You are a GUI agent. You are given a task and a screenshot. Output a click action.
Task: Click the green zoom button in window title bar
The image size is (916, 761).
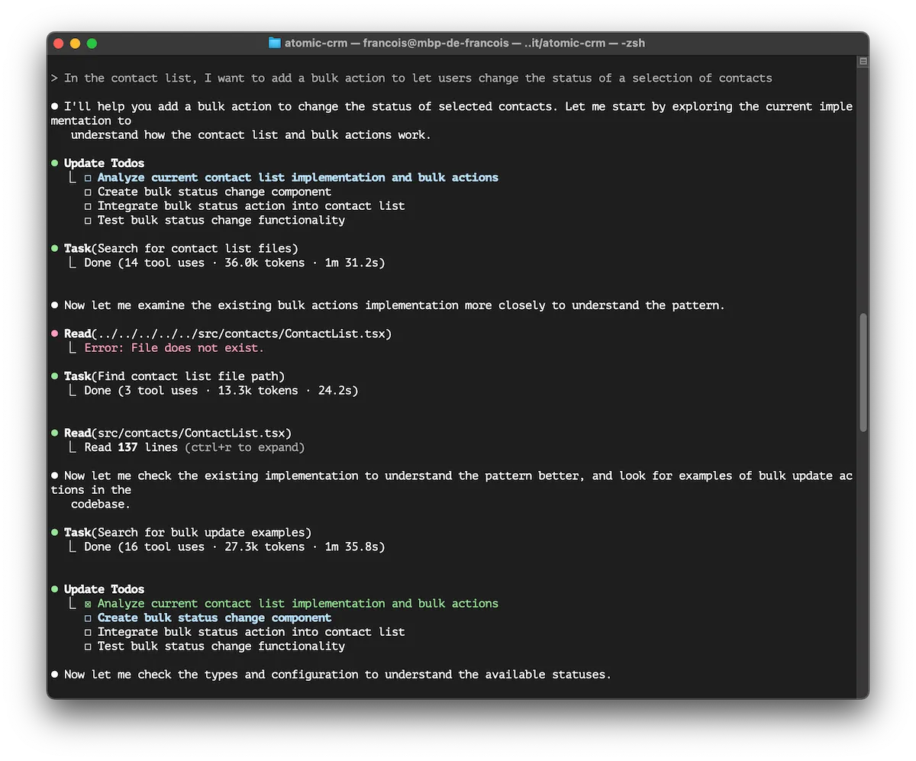pyautogui.click(x=92, y=44)
